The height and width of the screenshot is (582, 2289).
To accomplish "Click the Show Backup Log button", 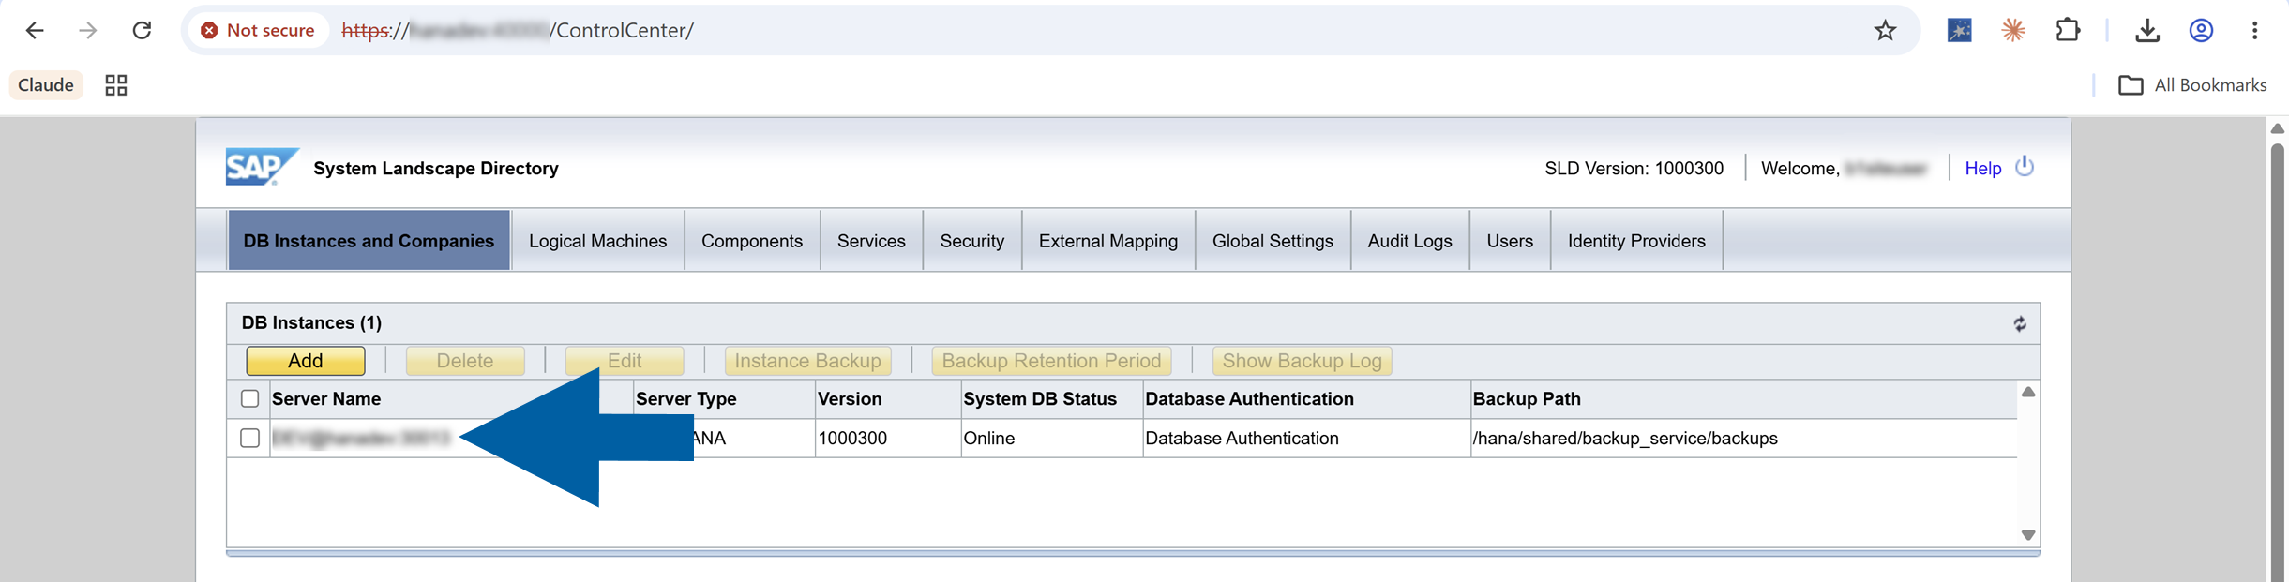I will tap(1302, 361).
